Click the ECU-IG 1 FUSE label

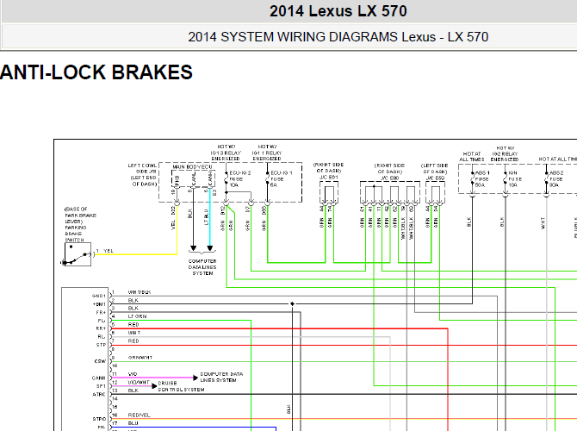pyautogui.click(x=281, y=179)
